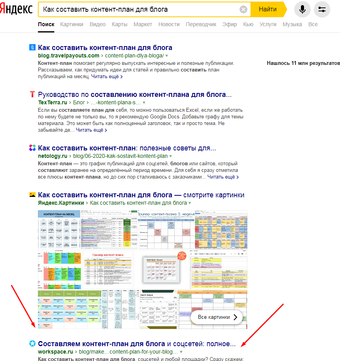This screenshot has height=361, width=340.
Task: Switch to the Новости tab
Action: pyautogui.click(x=169, y=24)
